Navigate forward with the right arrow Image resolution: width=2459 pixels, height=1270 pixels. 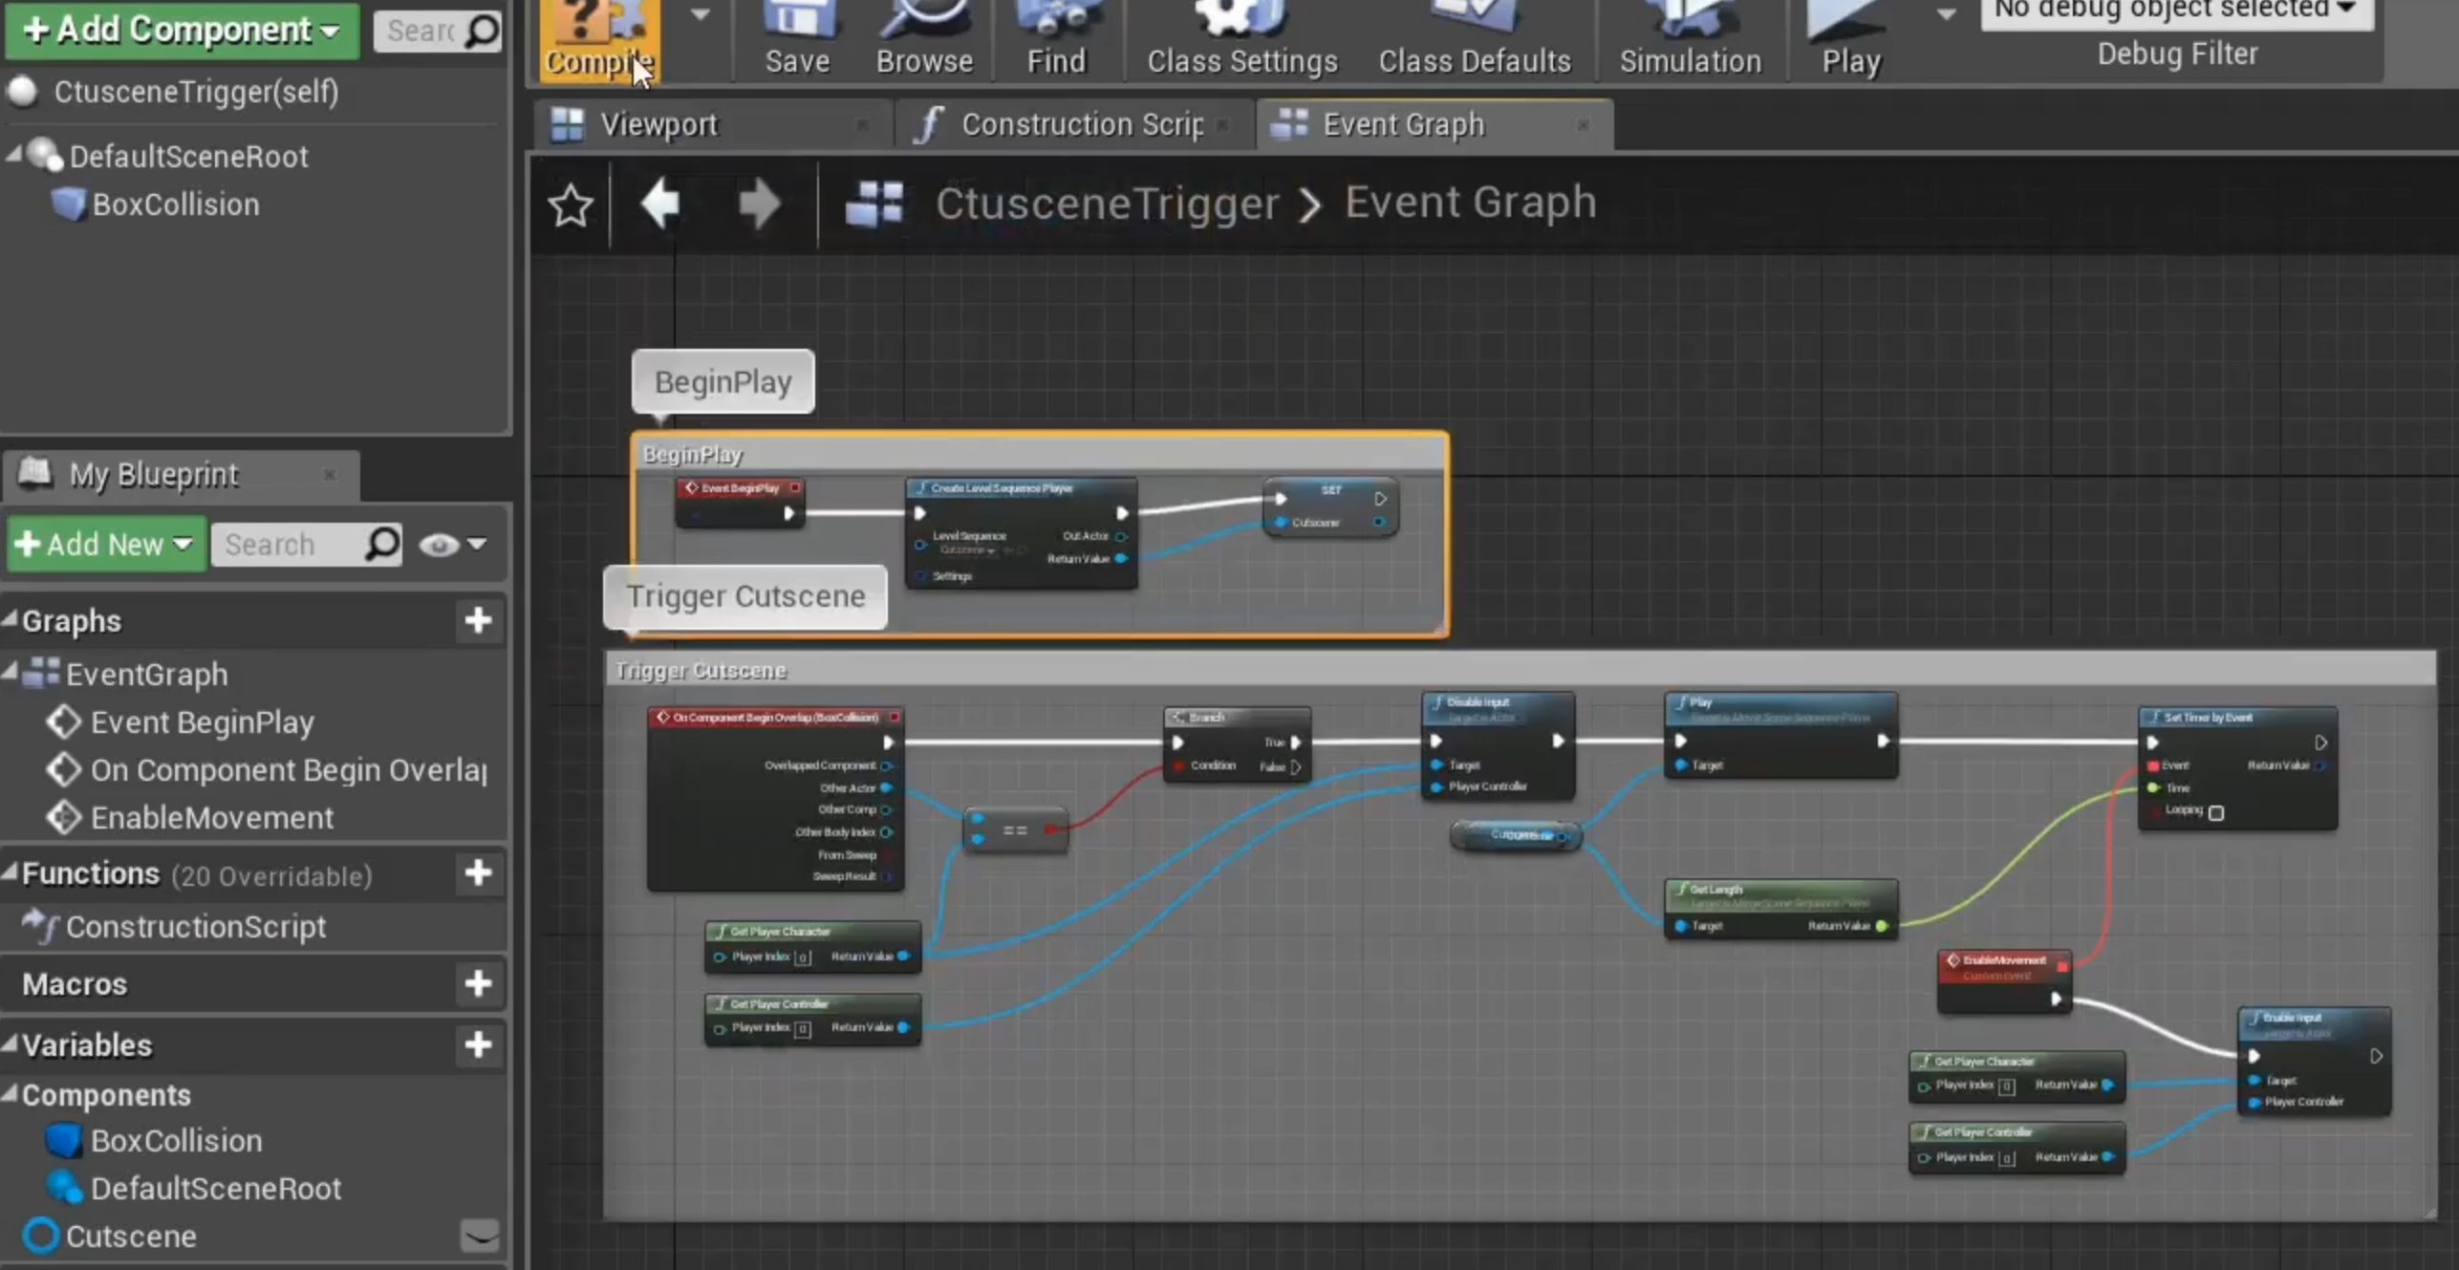coord(760,204)
